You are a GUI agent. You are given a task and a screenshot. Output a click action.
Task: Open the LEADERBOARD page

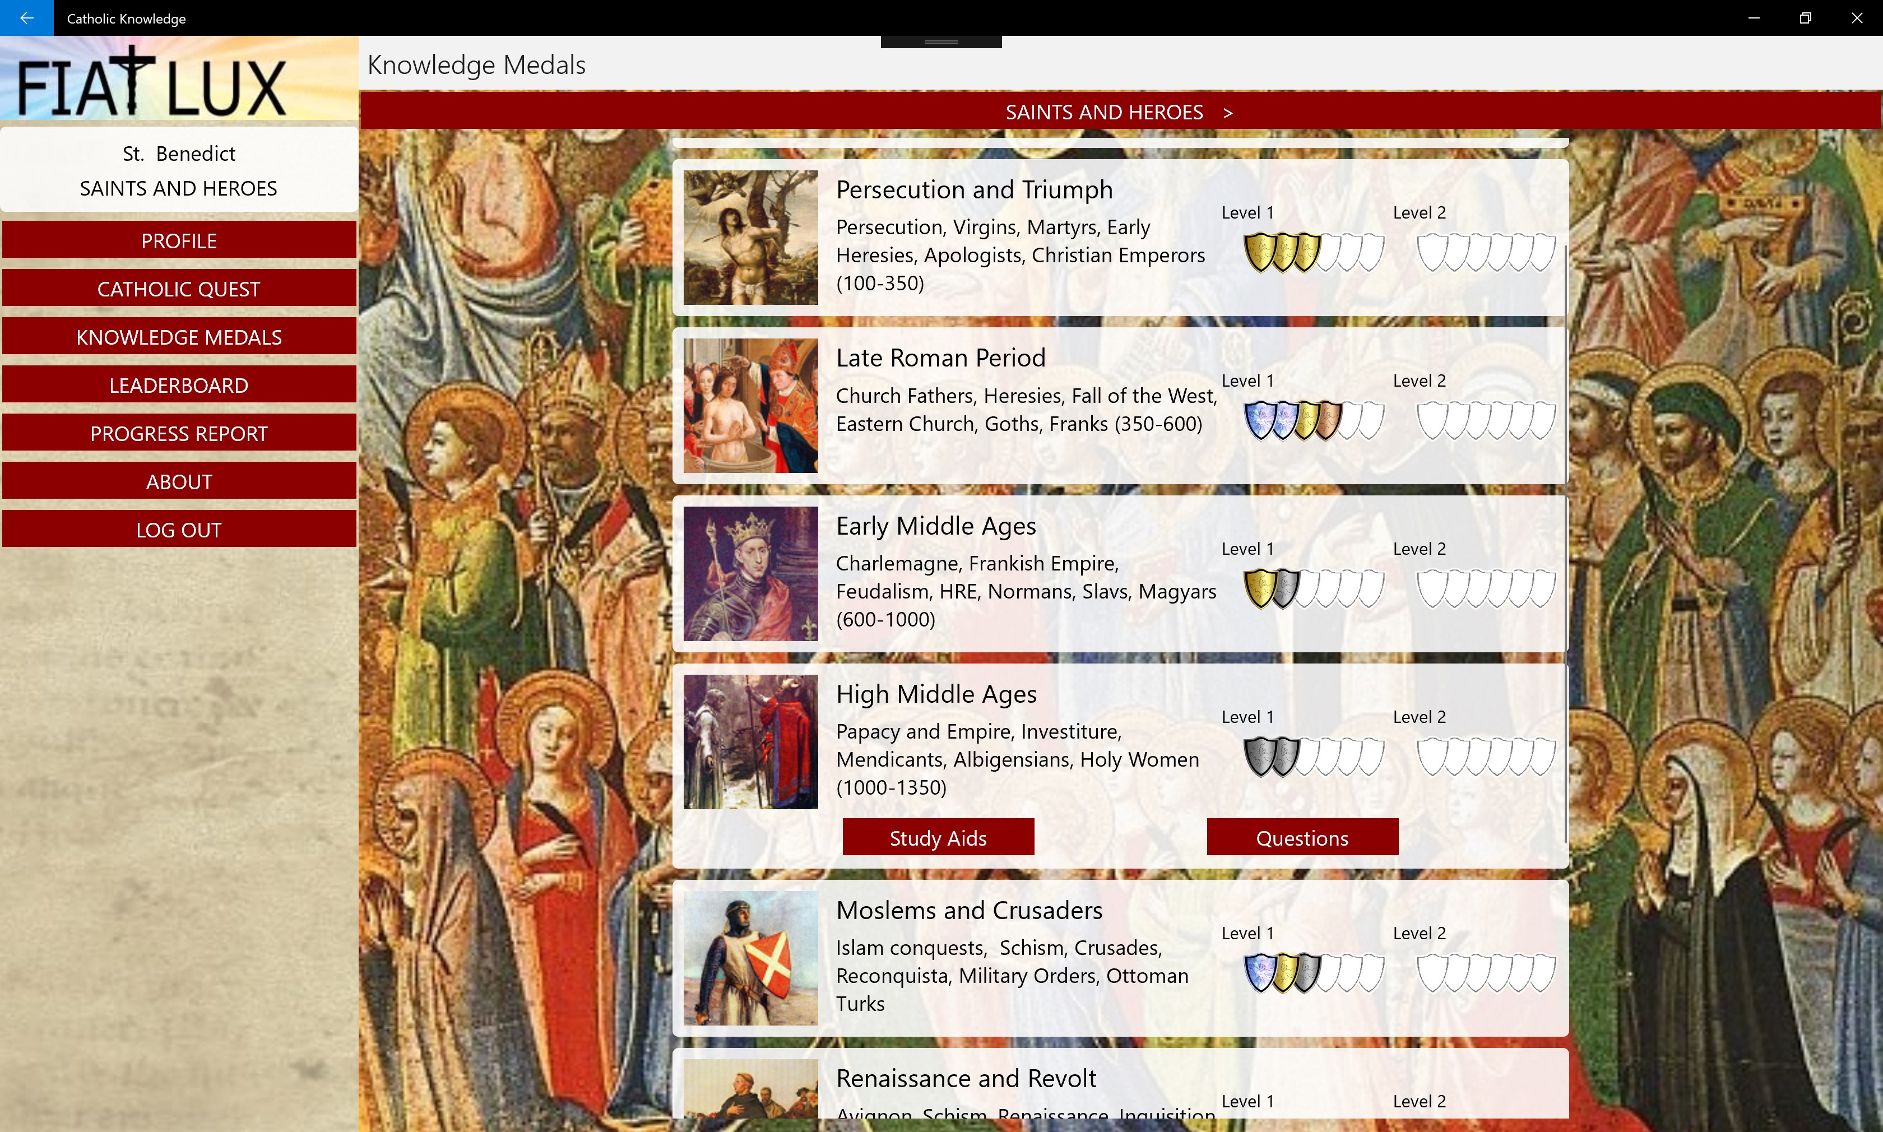[178, 385]
